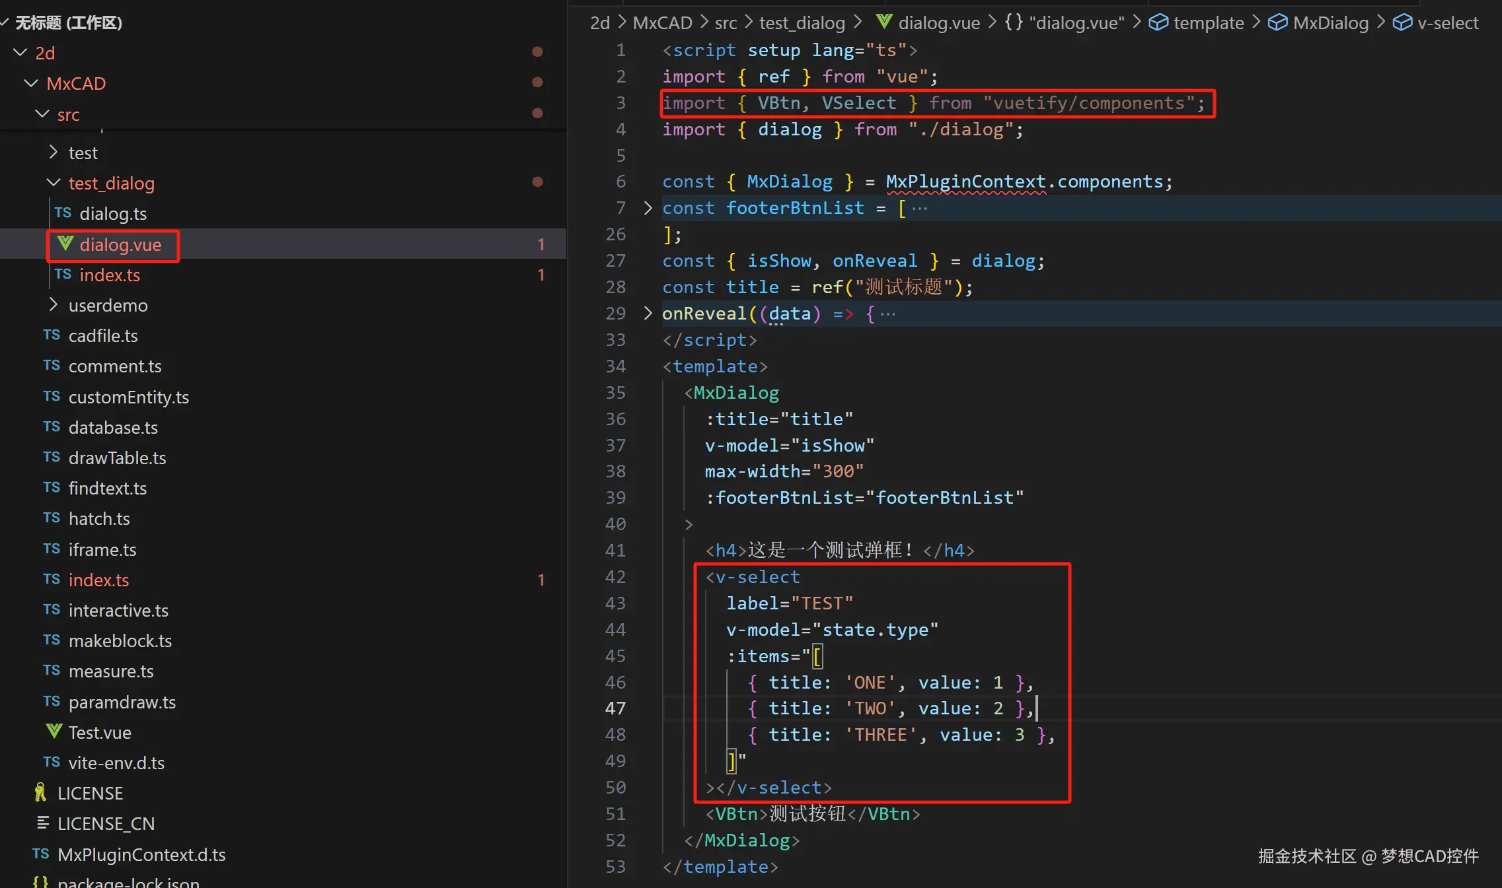Open hatch.ts from the file tree
The width and height of the screenshot is (1502, 888).
99,519
